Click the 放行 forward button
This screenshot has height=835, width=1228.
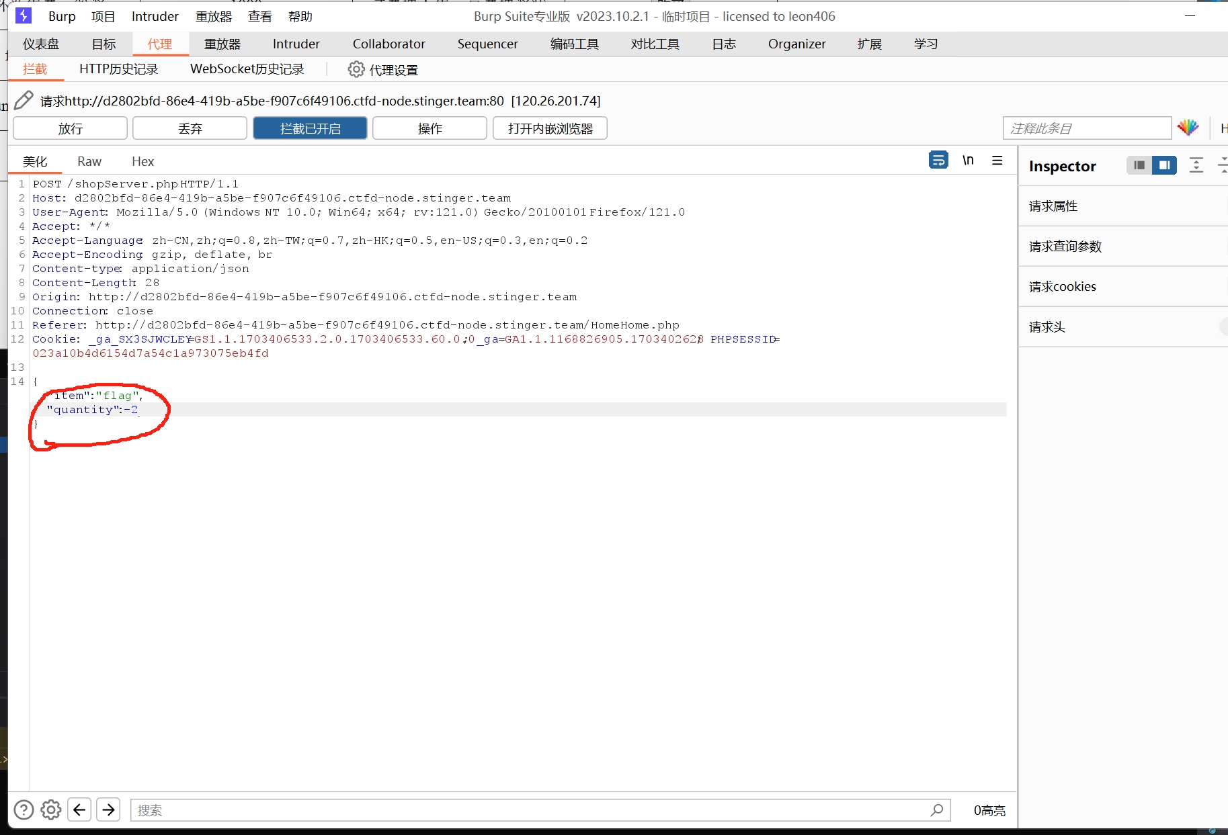pos(70,128)
